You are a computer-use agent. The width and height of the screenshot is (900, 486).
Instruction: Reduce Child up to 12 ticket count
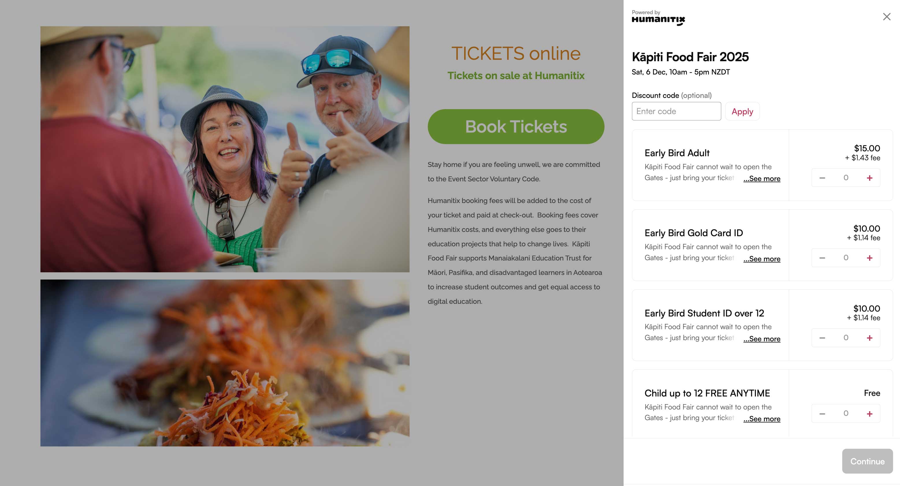822,414
